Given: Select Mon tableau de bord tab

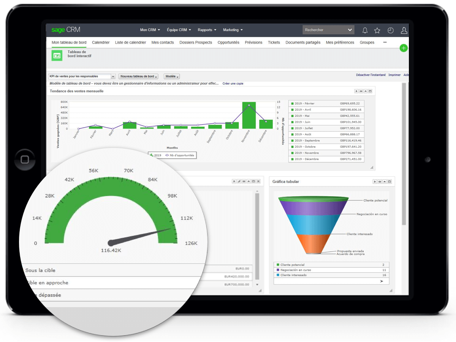Looking at the screenshot, I should [69, 42].
